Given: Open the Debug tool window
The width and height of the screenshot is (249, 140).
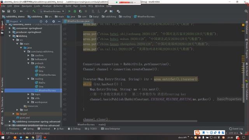Looking at the screenshot, I should coord(74,129).
